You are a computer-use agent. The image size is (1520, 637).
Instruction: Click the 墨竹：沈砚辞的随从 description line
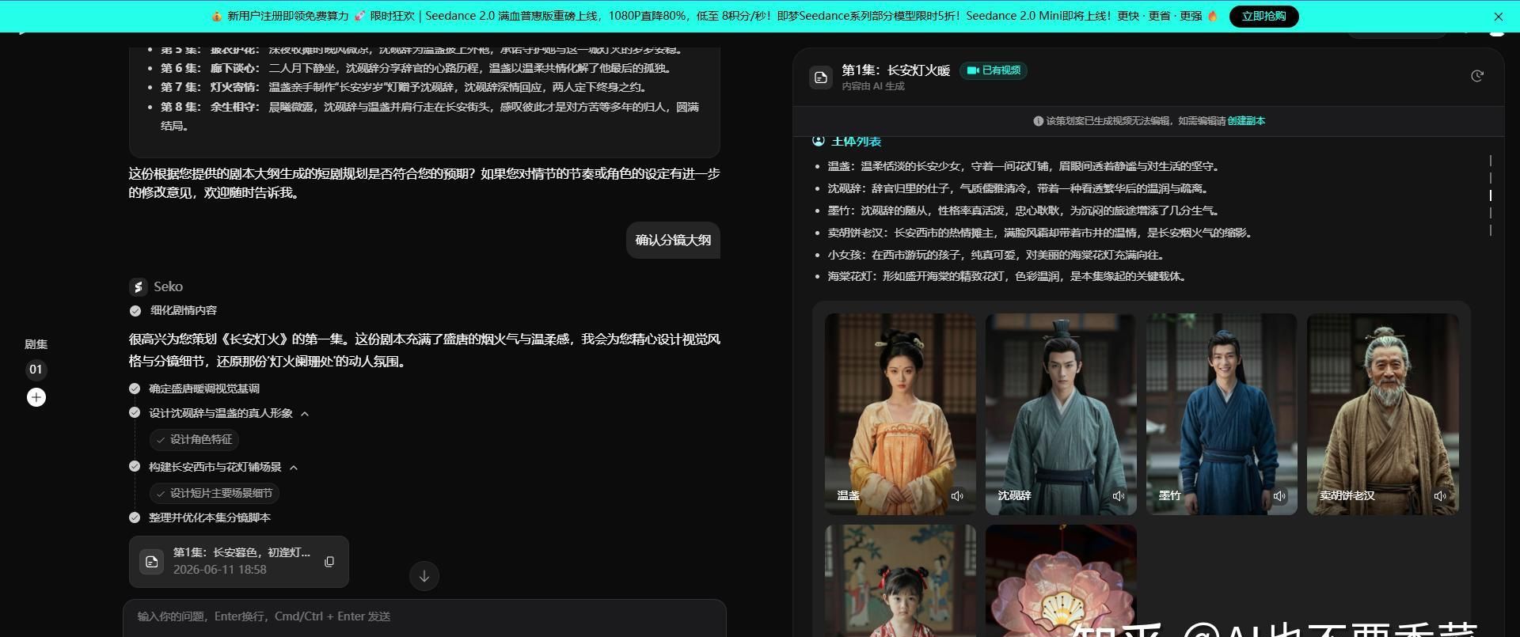point(1025,211)
